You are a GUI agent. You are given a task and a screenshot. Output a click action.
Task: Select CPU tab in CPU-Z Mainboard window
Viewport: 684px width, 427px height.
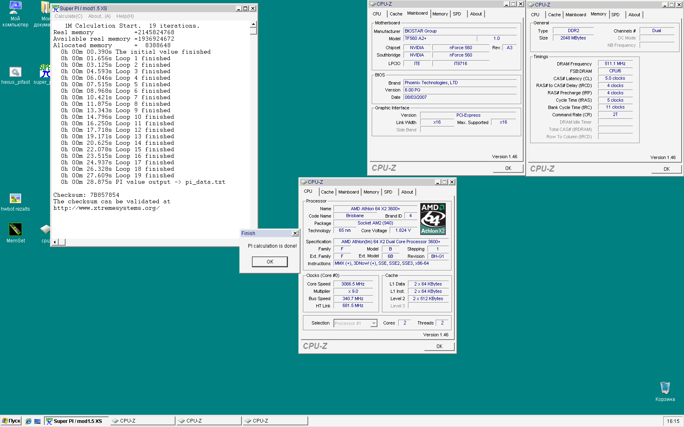[x=377, y=14]
